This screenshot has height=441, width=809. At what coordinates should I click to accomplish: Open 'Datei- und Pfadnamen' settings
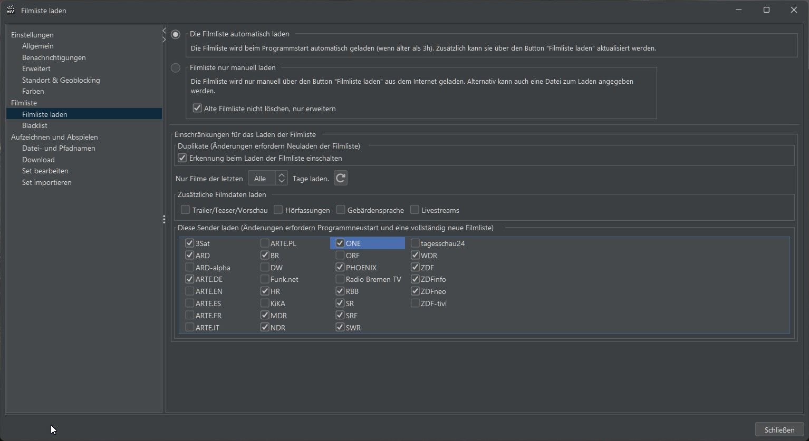point(59,148)
